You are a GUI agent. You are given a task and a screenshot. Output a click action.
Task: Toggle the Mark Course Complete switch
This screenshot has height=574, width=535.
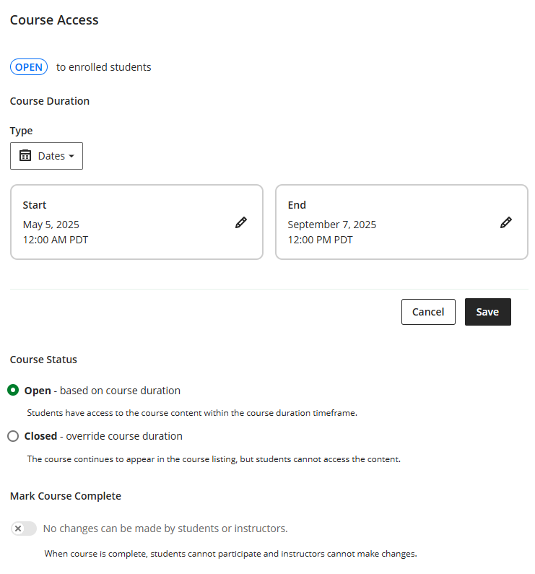(24, 529)
